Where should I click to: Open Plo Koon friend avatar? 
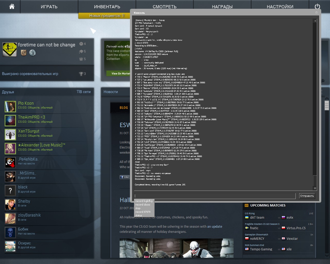coord(10,106)
